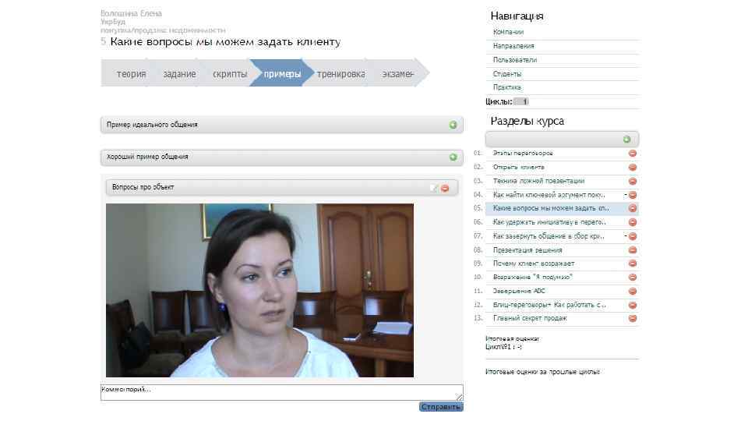Open 'Студенты' navigation link
This screenshot has height=421, width=748.
(x=507, y=74)
